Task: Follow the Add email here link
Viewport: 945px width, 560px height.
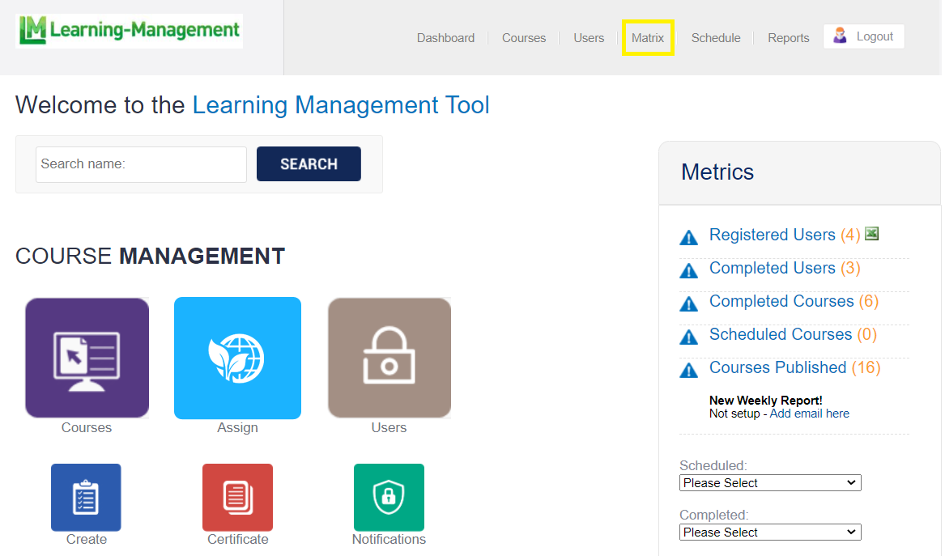Action: 809,414
